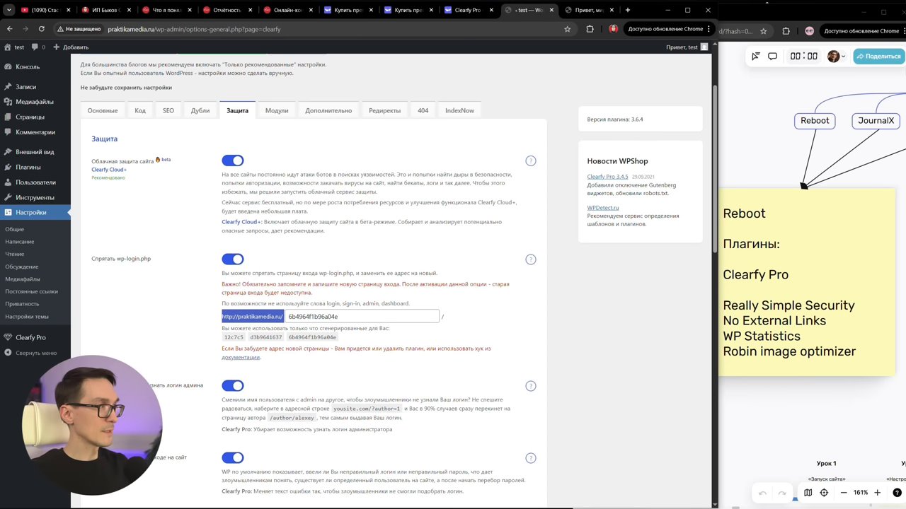Open the 'test' site home link
This screenshot has height=509, width=906.
tap(14, 47)
